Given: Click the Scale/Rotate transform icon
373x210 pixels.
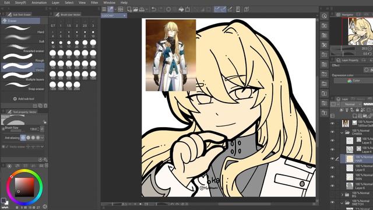Looking at the screenshot, I should coord(188,9).
